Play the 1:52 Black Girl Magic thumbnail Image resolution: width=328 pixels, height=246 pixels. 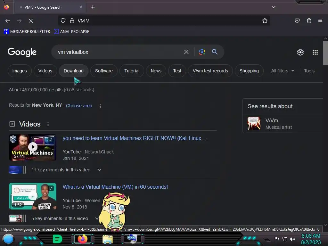pyautogui.click(x=33, y=196)
